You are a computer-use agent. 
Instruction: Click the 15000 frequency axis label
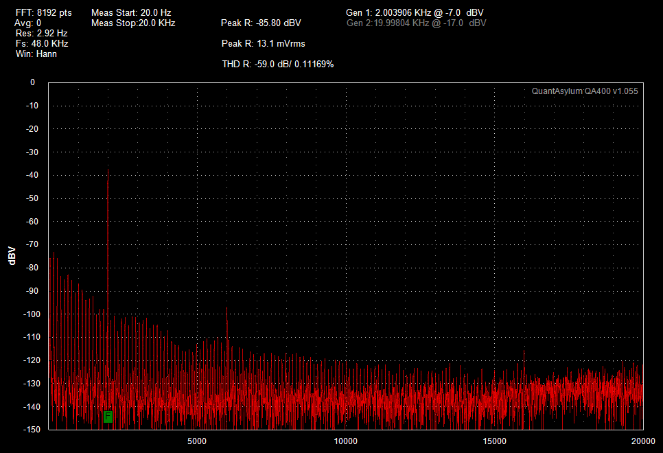pos(494,441)
